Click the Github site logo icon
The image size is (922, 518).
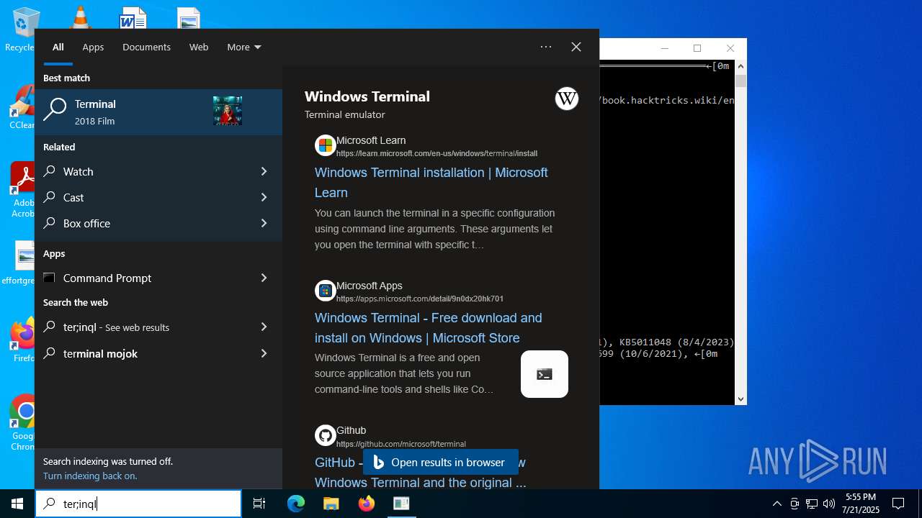pyautogui.click(x=326, y=435)
